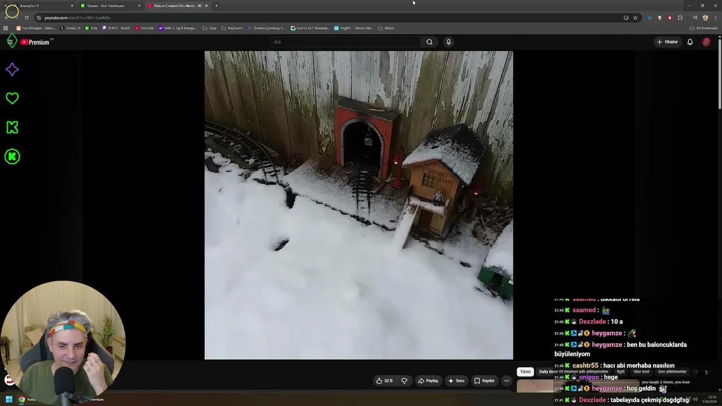
Task: Open YouTube notifications bell
Action: point(690,42)
